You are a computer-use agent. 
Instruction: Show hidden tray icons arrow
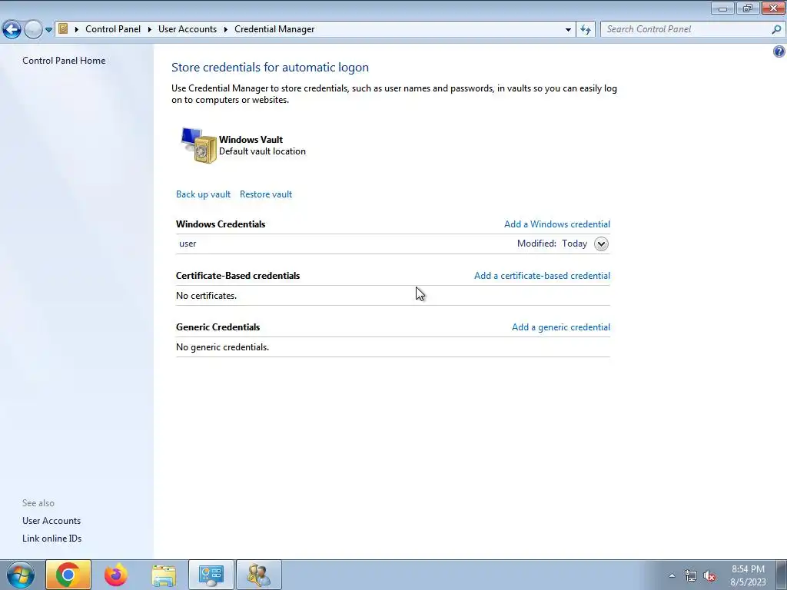(672, 575)
